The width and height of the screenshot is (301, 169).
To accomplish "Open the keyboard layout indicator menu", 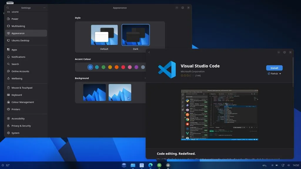I will [264, 165].
